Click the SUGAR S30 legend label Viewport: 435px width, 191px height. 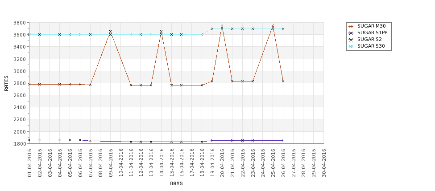pyautogui.click(x=371, y=46)
